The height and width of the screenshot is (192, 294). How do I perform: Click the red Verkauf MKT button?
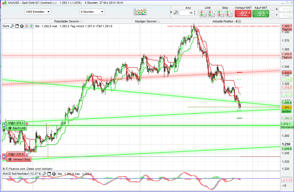(x=243, y=13)
